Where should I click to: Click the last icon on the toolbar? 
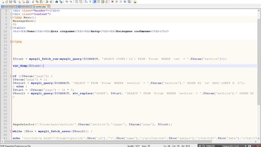tap(135, 2)
